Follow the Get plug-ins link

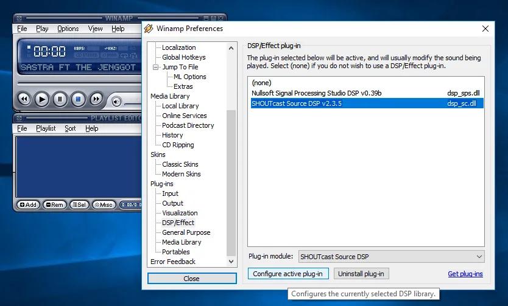(465, 274)
